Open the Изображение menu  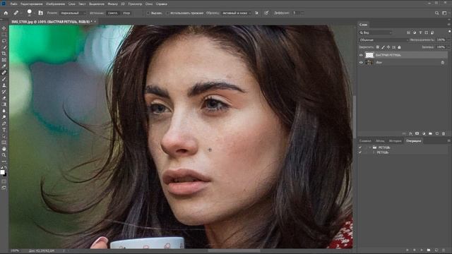coord(55,4)
